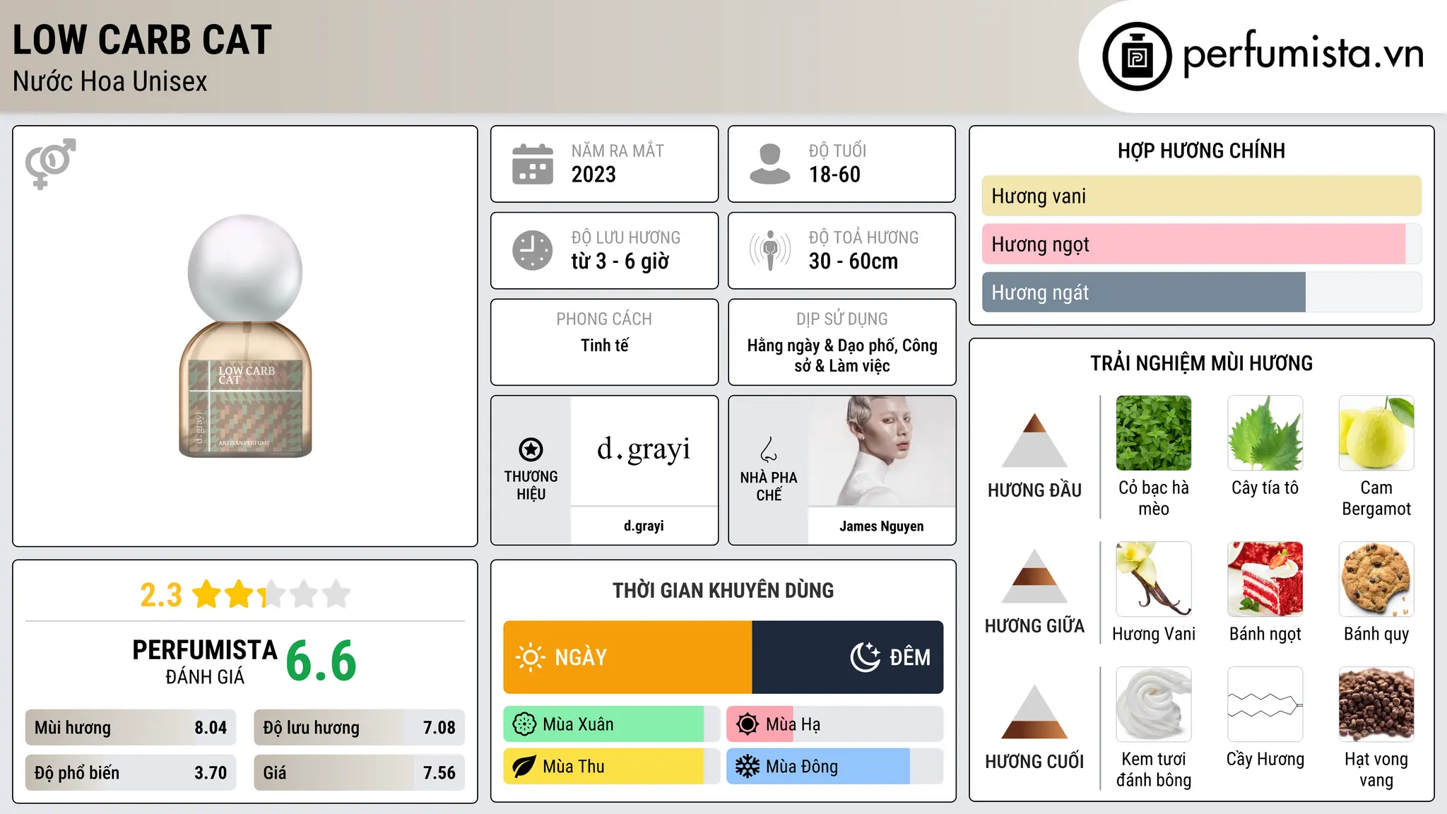
Task: Click the flower icon beside Mùa Xuân
Action: (x=524, y=724)
